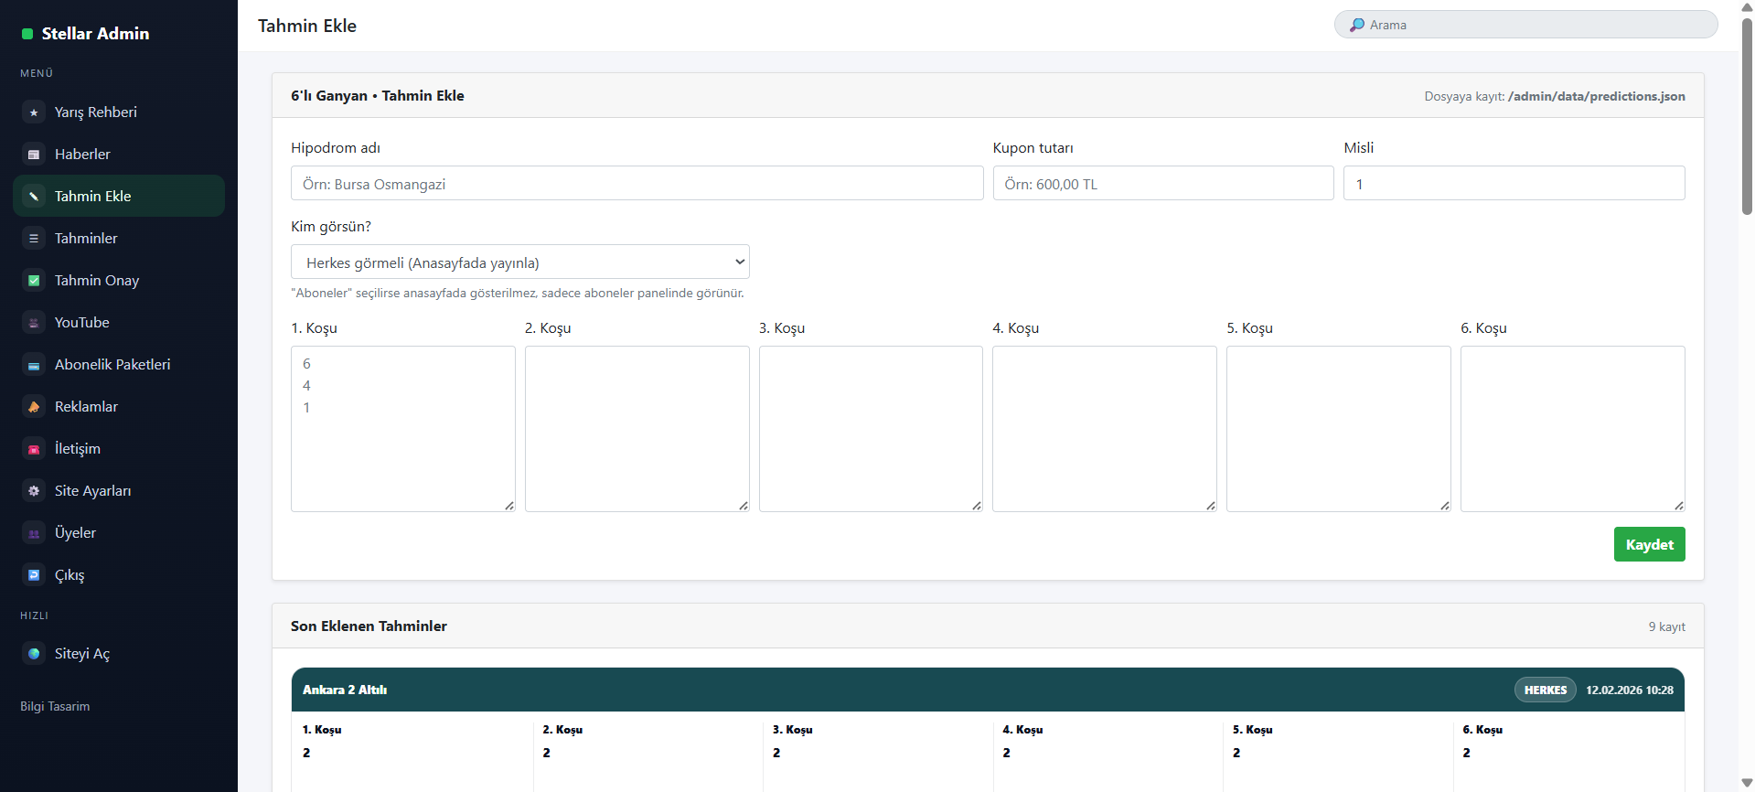Click the YouTube sidebar icon

tap(34, 323)
